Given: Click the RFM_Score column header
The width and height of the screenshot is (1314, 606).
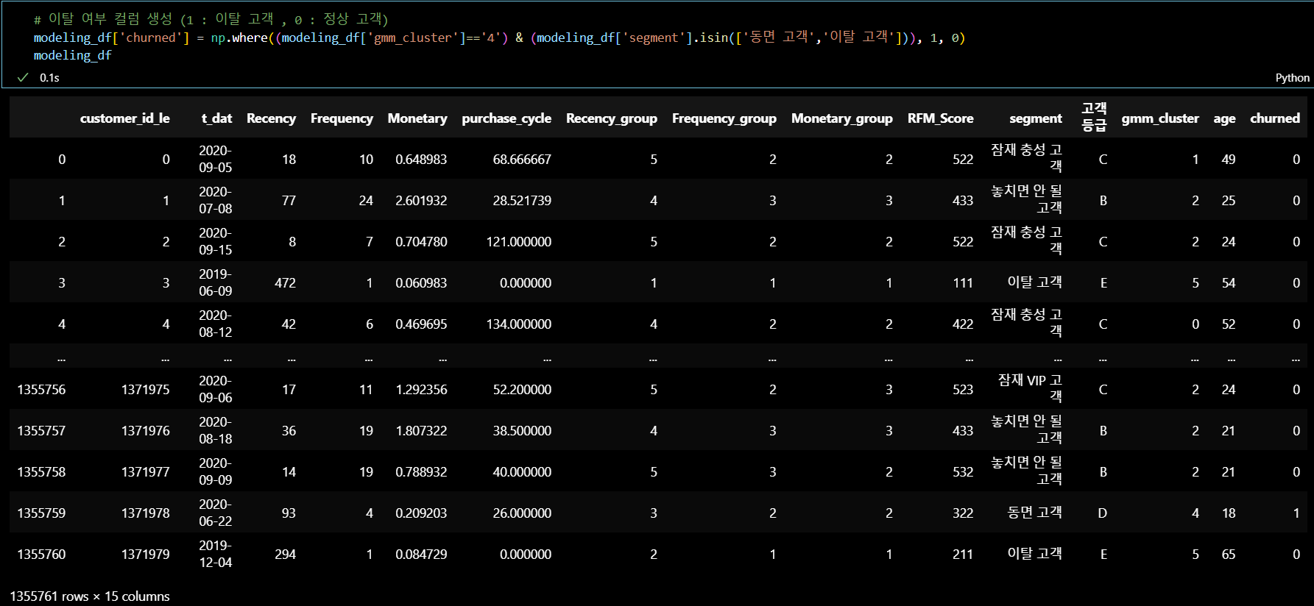Looking at the screenshot, I should (x=940, y=118).
